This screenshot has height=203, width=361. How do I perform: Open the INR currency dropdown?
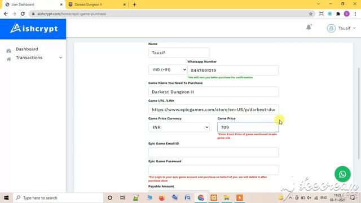pyautogui.click(x=179, y=127)
